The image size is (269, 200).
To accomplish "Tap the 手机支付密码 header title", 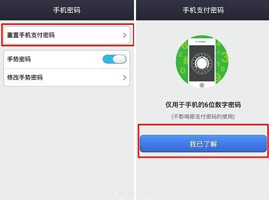I will [x=203, y=10].
